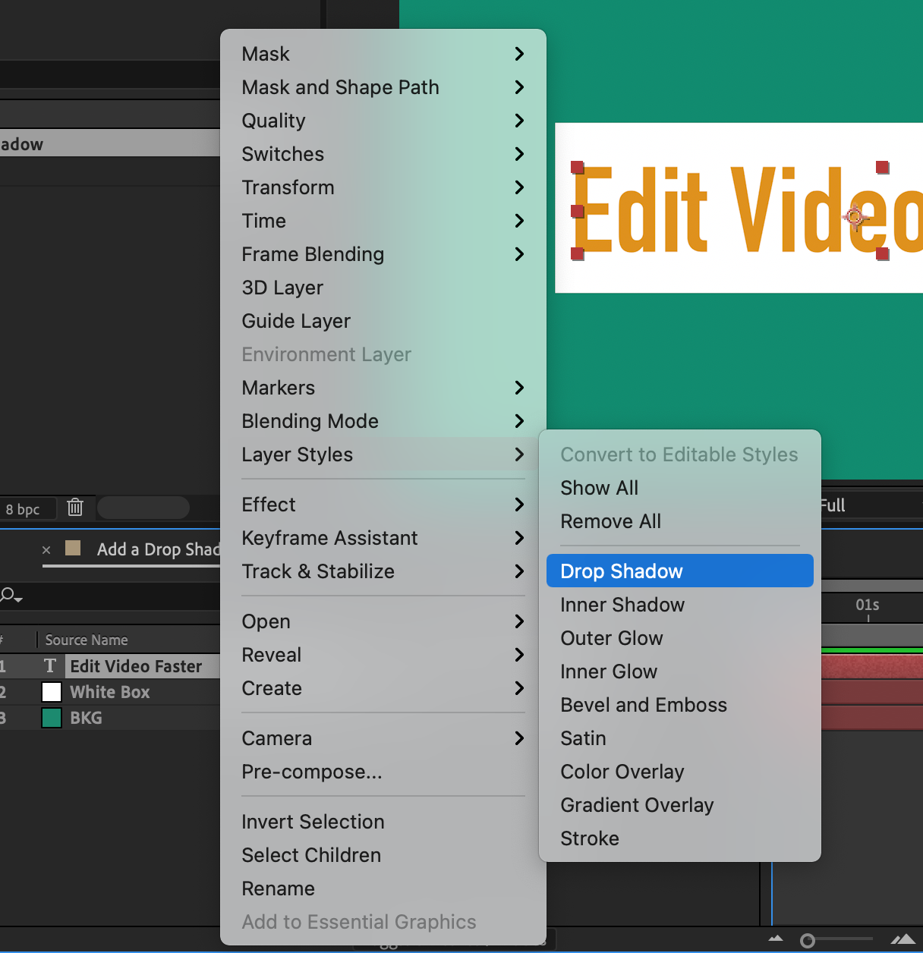Apply the Gradient Overlay layer style

click(x=680, y=805)
